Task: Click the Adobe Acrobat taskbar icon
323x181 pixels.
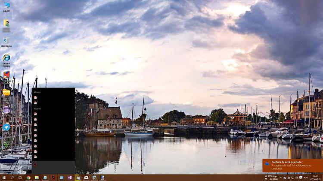Action: pos(53,178)
